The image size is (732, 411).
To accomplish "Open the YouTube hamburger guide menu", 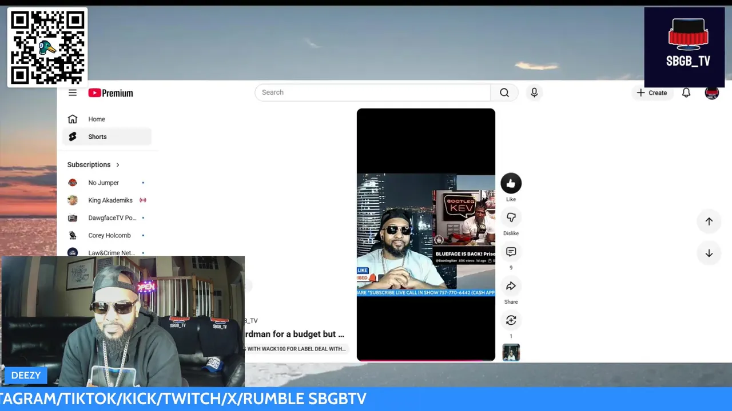I will point(73,92).
